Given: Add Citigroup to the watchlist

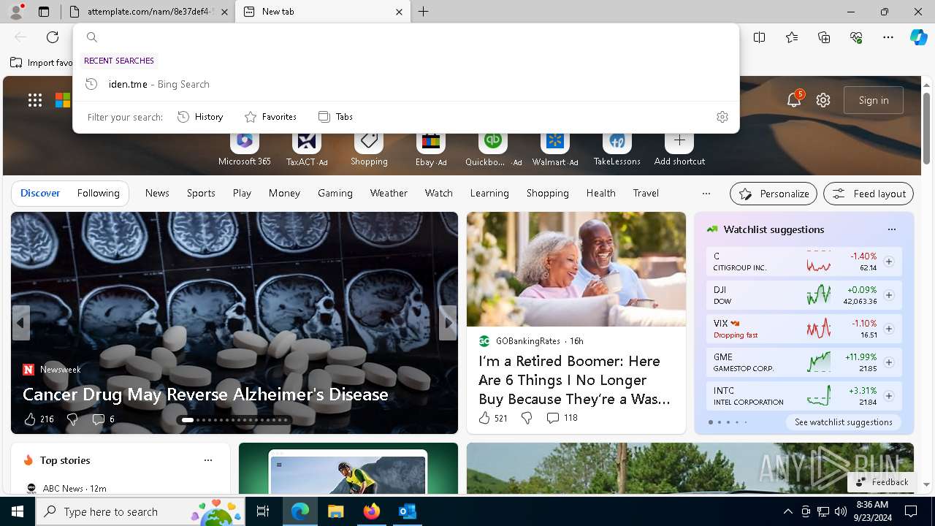Looking at the screenshot, I should coord(889,262).
